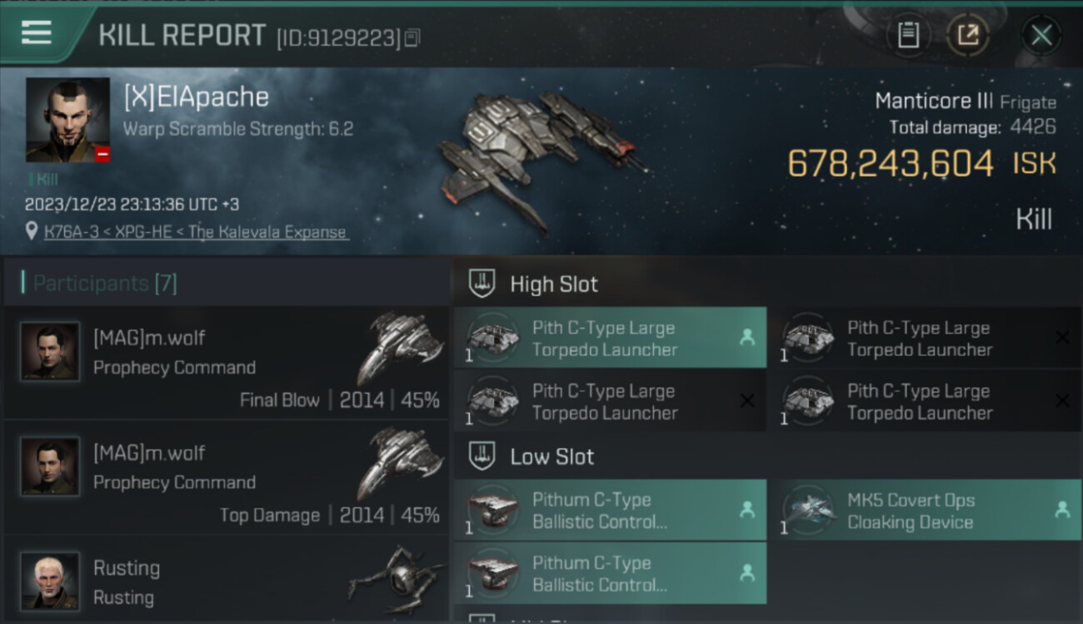Open the K76A-3 location link

click(196, 232)
